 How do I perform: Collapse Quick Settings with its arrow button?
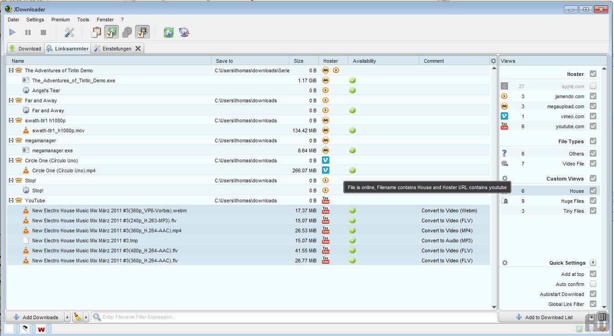pyautogui.click(x=593, y=263)
